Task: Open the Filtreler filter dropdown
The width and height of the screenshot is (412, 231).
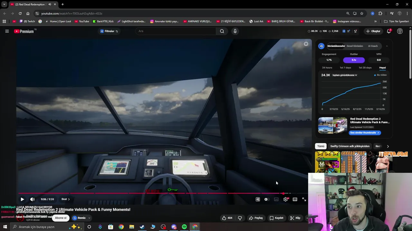Action: point(109,31)
